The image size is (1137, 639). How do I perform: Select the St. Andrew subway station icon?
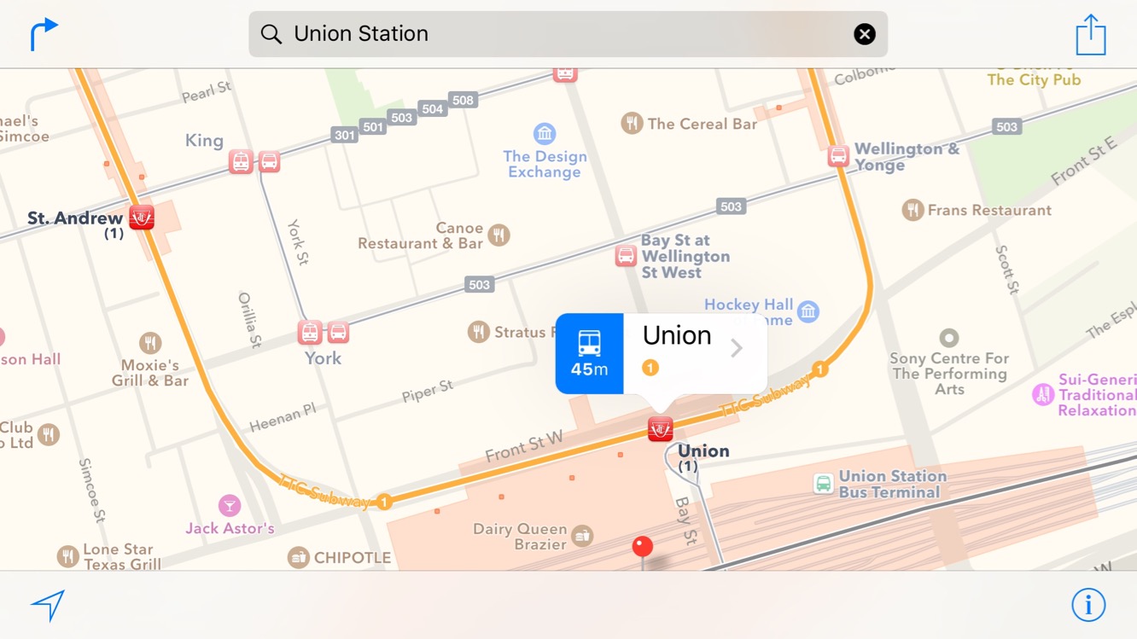pyautogui.click(x=142, y=217)
